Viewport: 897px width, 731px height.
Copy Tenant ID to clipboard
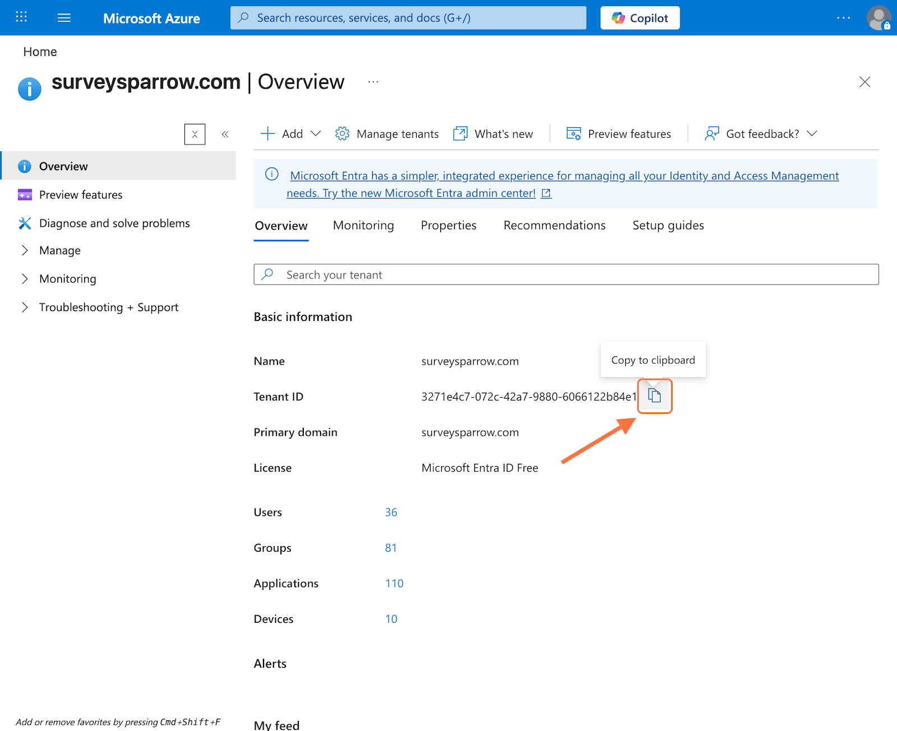pyautogui.click(x=654, y=396)
